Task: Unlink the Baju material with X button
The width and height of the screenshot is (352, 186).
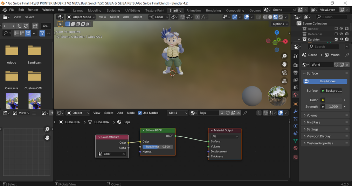Action: (239, 113)
